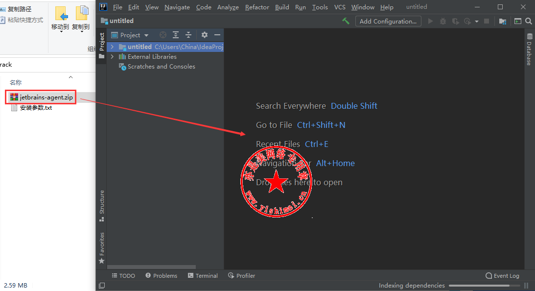535x291 pixels.
Task: Click the Stop square icon
Action: 487,21
